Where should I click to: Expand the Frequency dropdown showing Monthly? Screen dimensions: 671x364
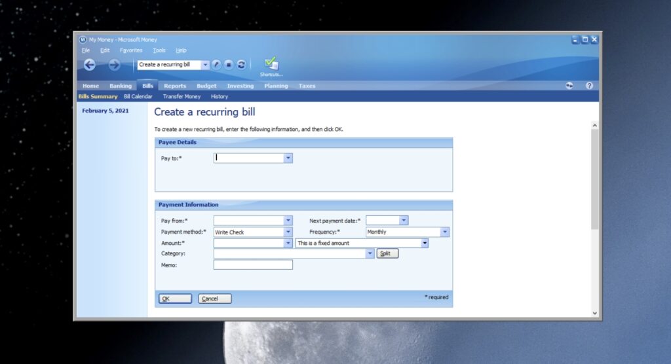pos(445,232)
